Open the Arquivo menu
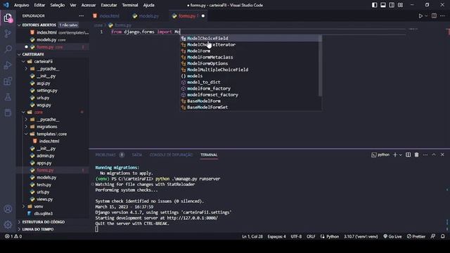 [x=22, y=5]
